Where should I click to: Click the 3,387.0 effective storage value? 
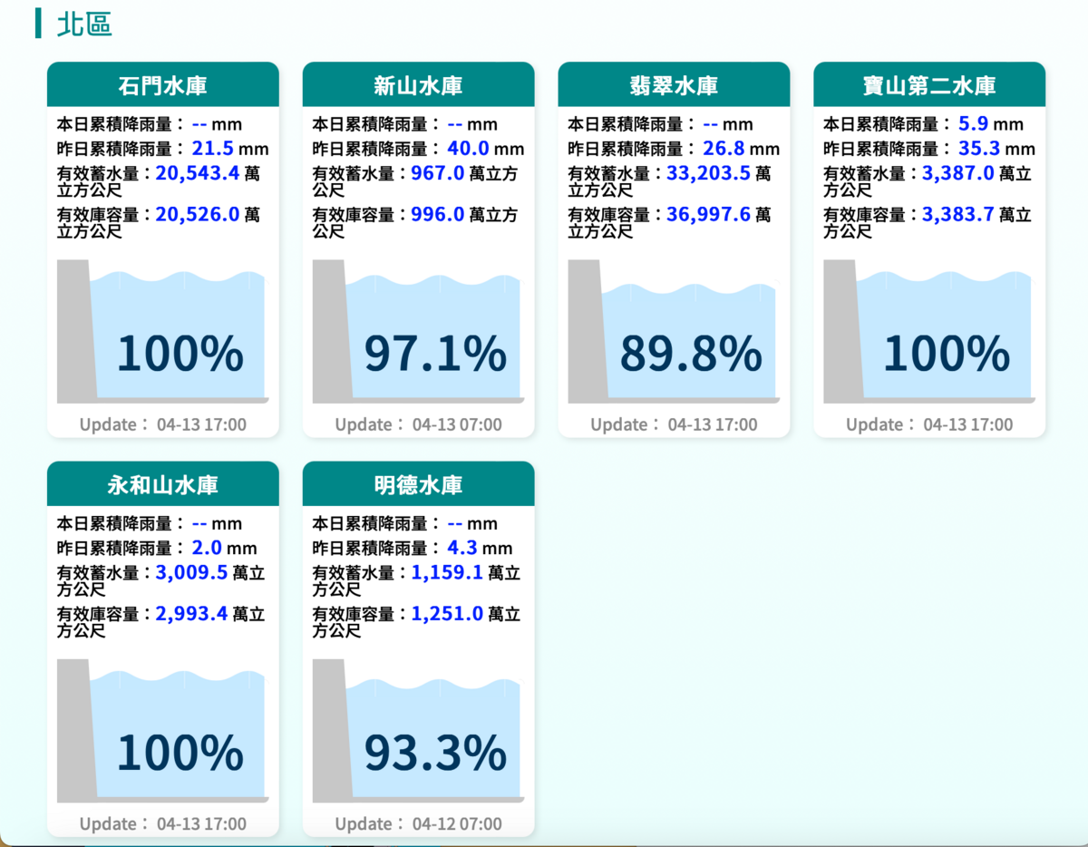958,173
